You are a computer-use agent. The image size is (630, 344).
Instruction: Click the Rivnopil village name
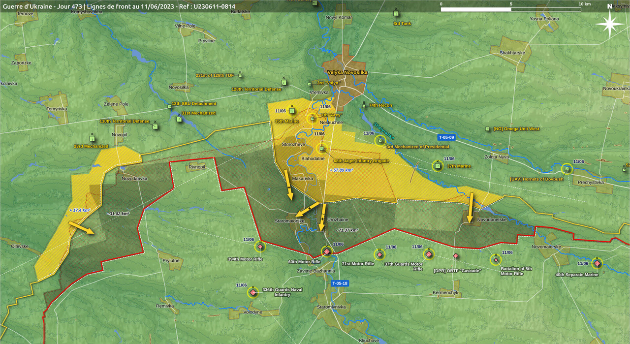(196, 167)
